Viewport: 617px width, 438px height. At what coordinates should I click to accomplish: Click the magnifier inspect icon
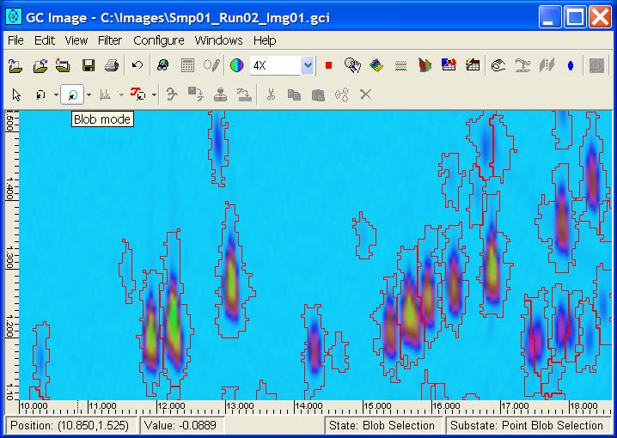pyautogui.click(x=352, y=65)
